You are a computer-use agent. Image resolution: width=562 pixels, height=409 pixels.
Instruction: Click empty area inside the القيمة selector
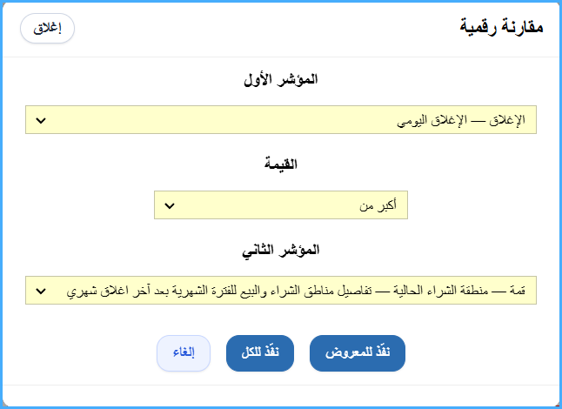point(265,205)
